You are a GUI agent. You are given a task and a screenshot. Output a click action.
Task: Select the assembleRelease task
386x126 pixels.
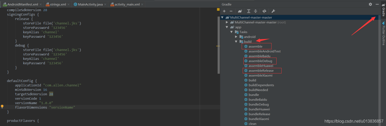[x=261, y=71]
